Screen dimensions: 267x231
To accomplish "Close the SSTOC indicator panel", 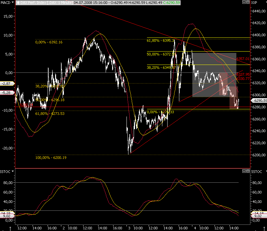I will click(248, 171).
